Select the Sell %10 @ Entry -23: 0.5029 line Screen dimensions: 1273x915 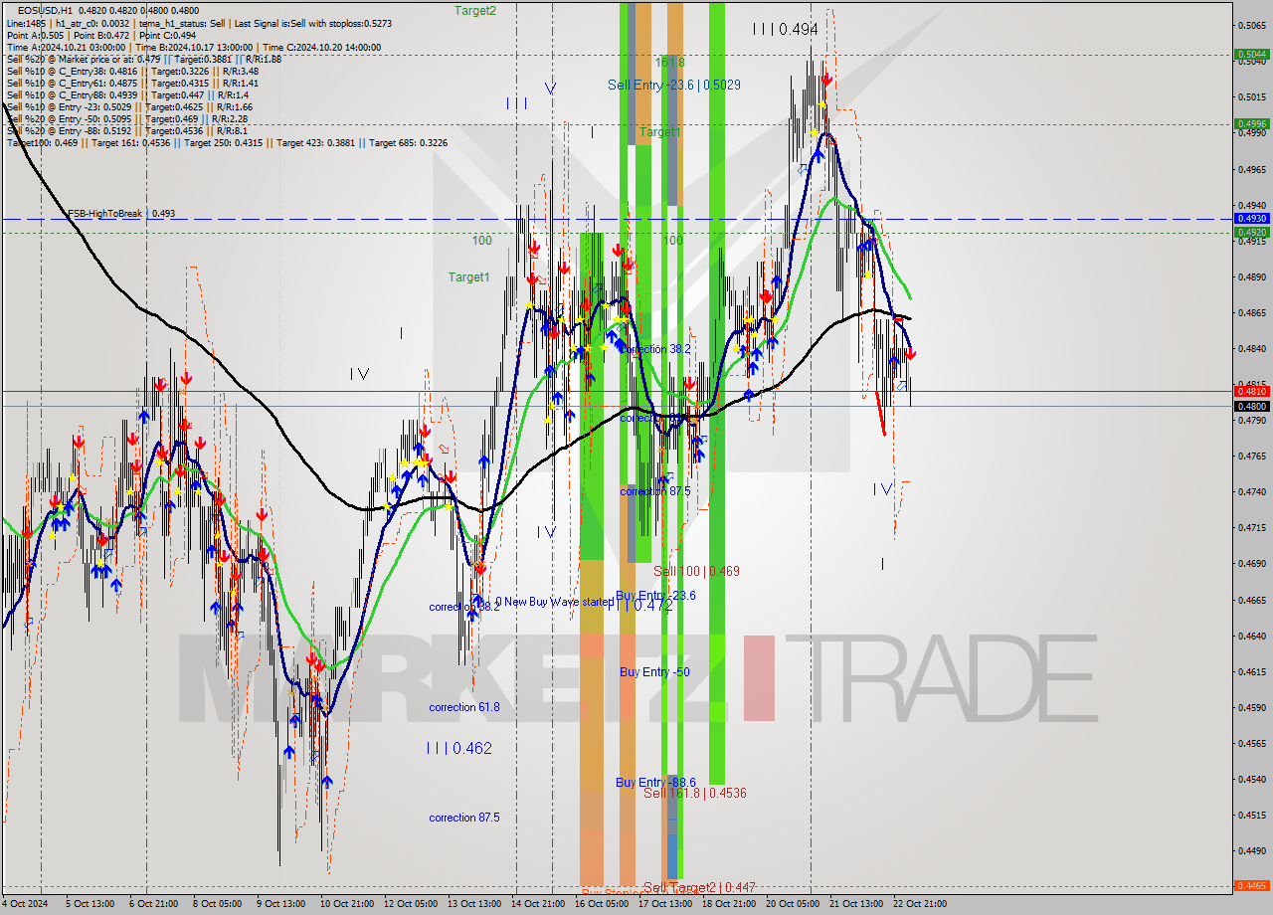coord(129,106)
